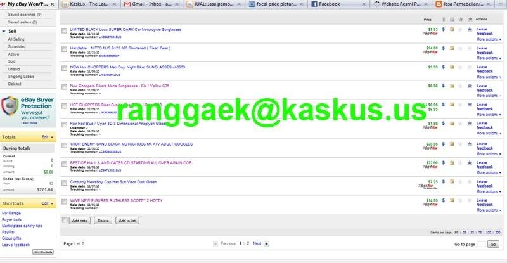Check the HOT CHOPPERS Biker row checkbox
The width and height of the screenshot is (507, 263).
point(65,106)
